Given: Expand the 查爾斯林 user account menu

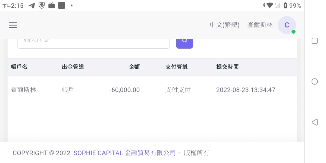Looking at the screenshot, I should click(x=260, y=25).
